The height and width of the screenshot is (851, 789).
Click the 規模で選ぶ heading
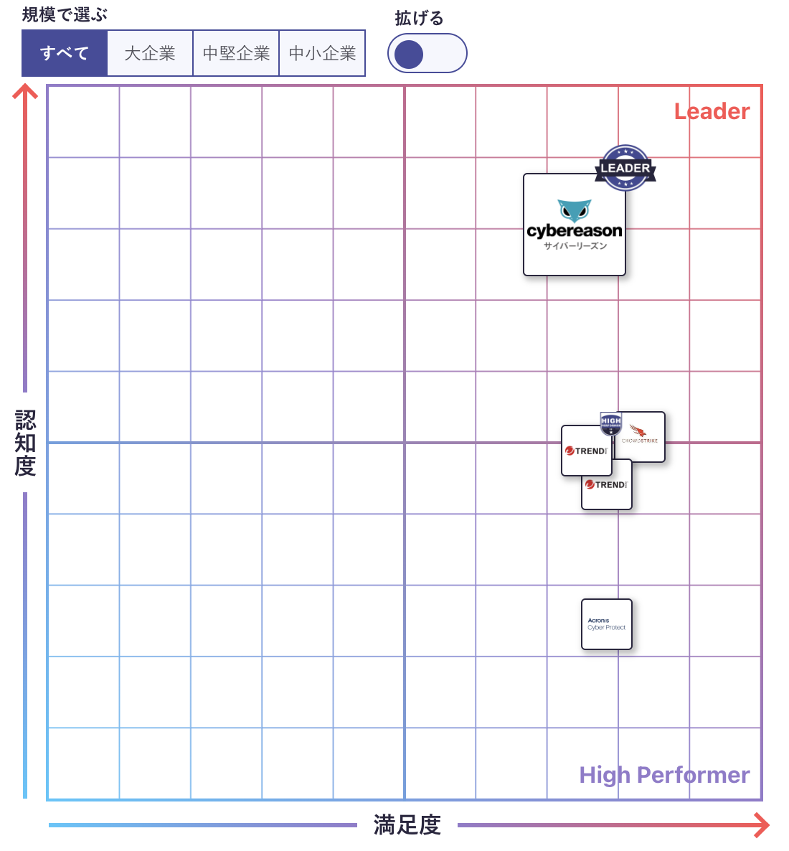click(65, 14)
